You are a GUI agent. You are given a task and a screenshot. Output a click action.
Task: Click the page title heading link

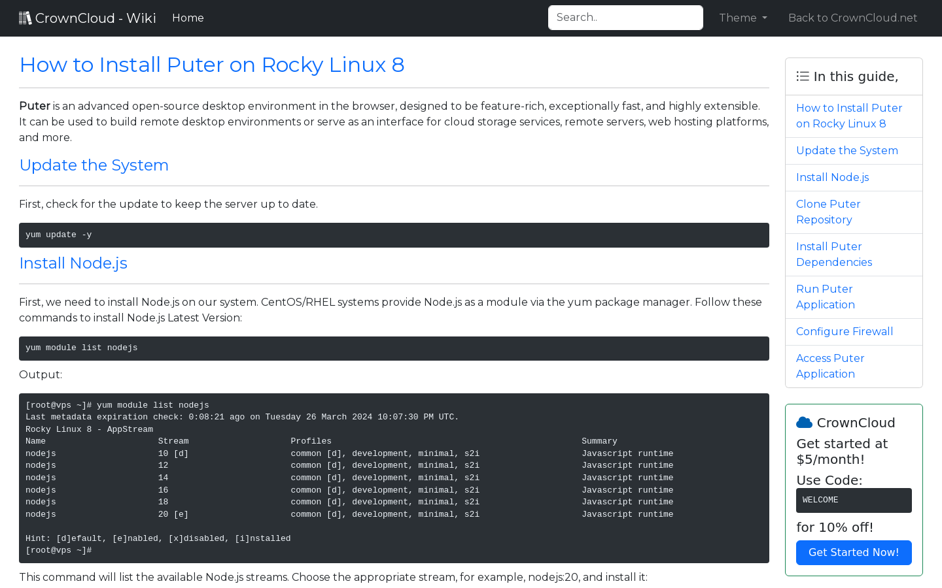tap(212, 65)
